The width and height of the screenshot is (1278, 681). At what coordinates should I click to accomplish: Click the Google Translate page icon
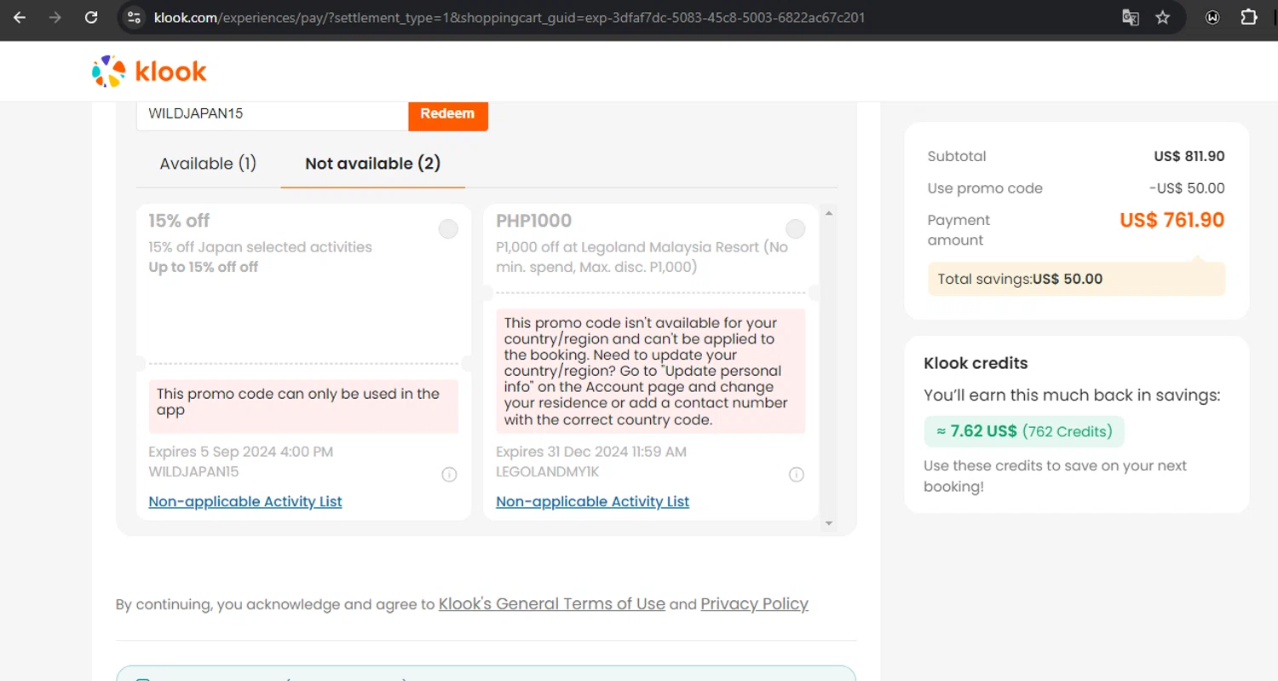pos(1131,17)
